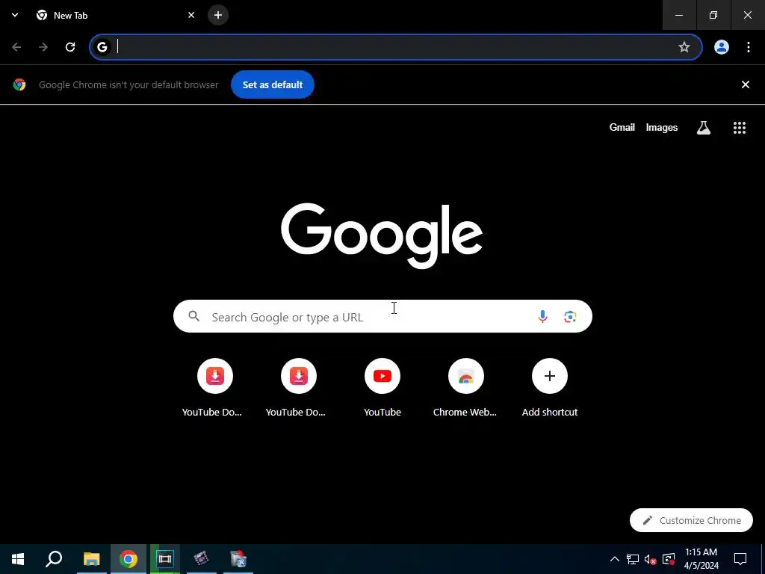Image resolution: width=765 pixels, height=574 pixels.
Task: Open first YouTube Do... shortcut
Action: [x=215, y=388]
